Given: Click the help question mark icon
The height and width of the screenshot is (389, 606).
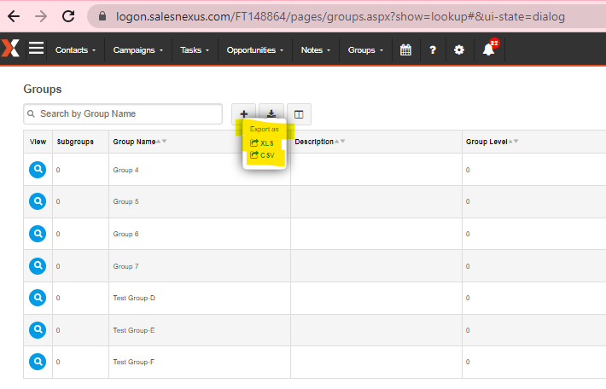Looking at the screenshot, I should tap(433, 50).
